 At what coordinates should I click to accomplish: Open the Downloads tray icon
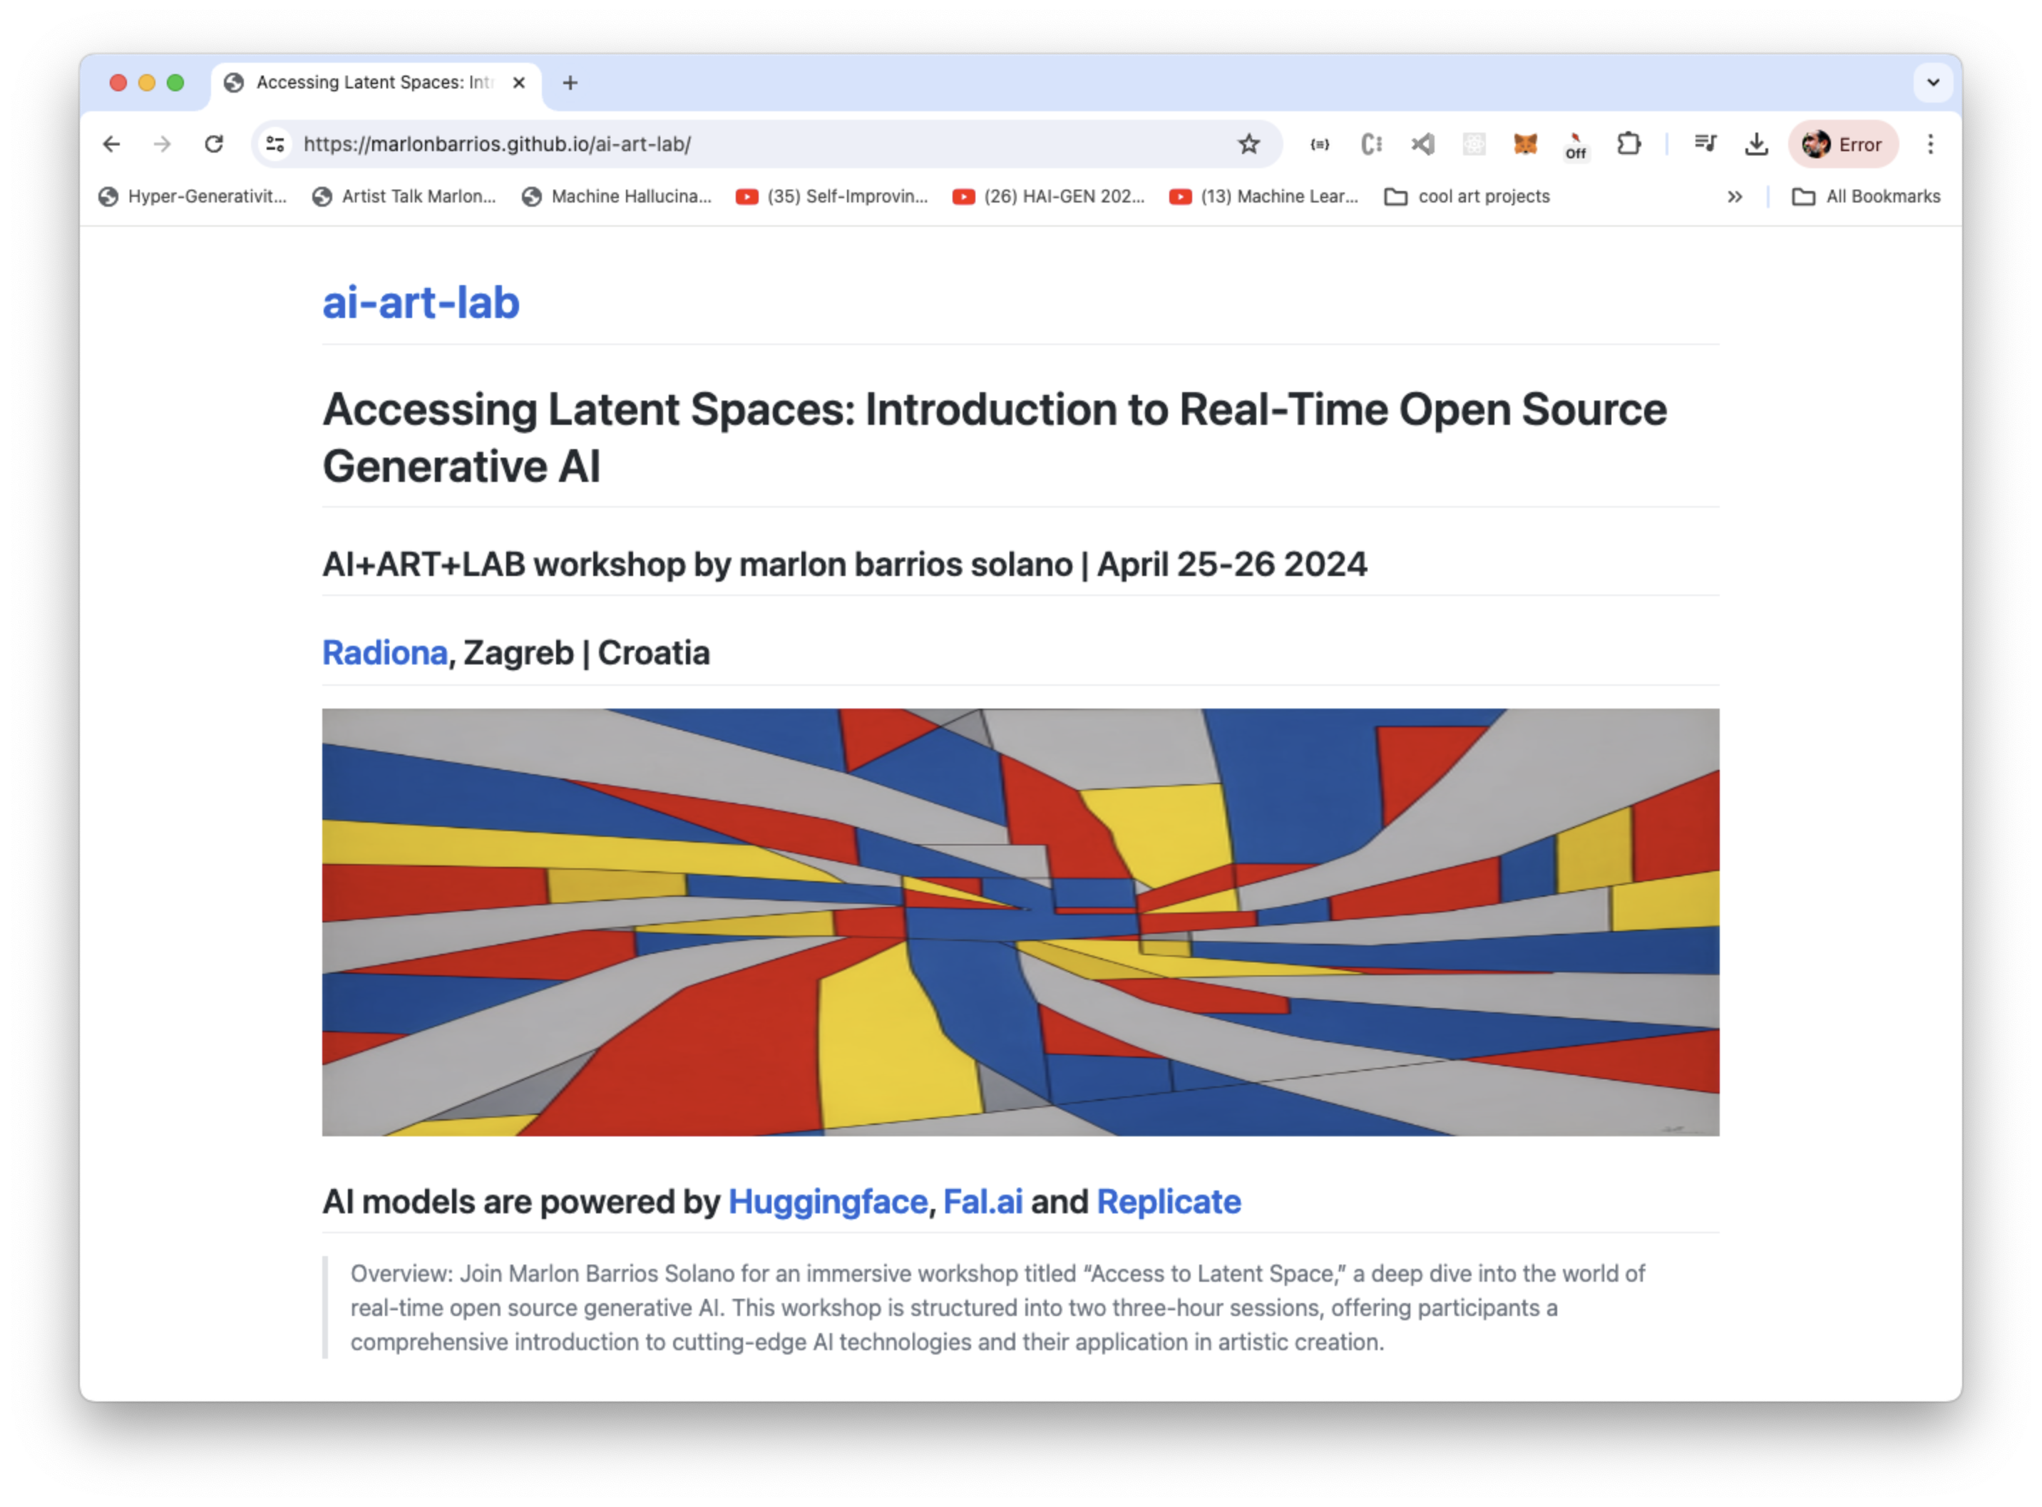tap(1755, 144)
